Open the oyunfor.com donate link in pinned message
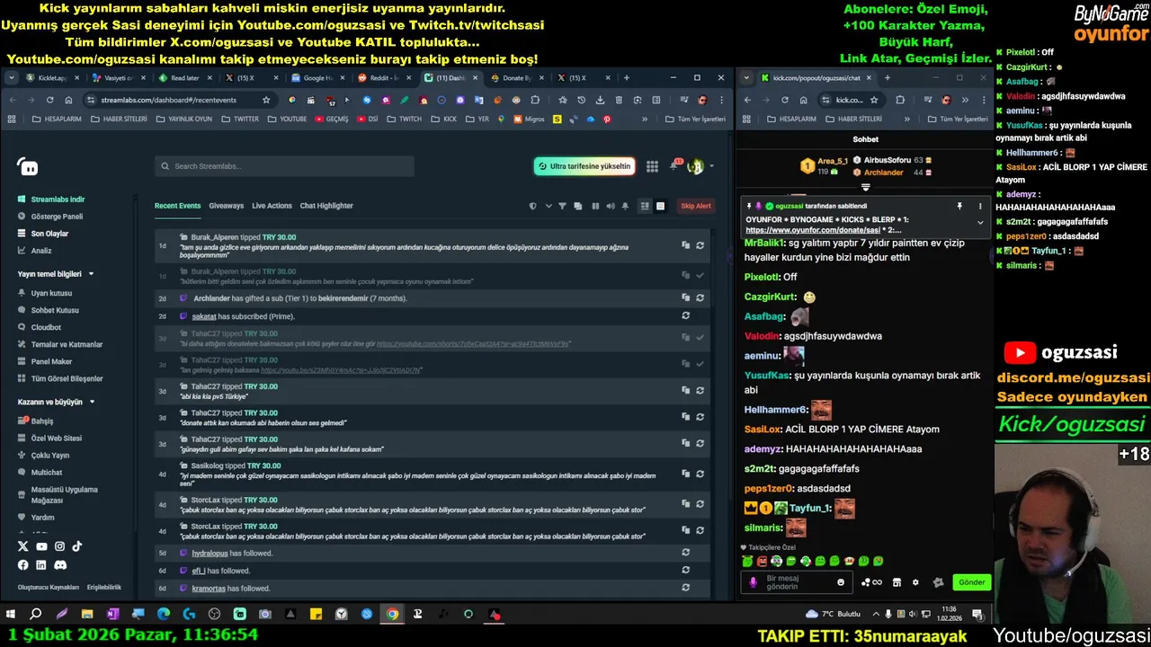This screenshot has width=1151, height=647. pos(811,230)
